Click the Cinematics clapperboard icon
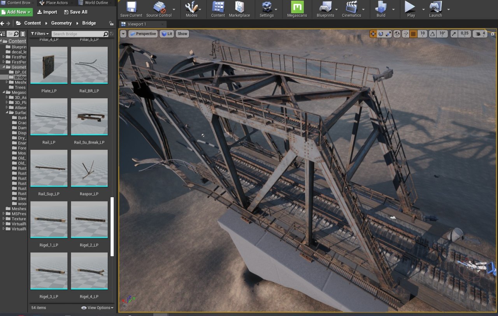The image size is (498, 316). tap(352, 7)
